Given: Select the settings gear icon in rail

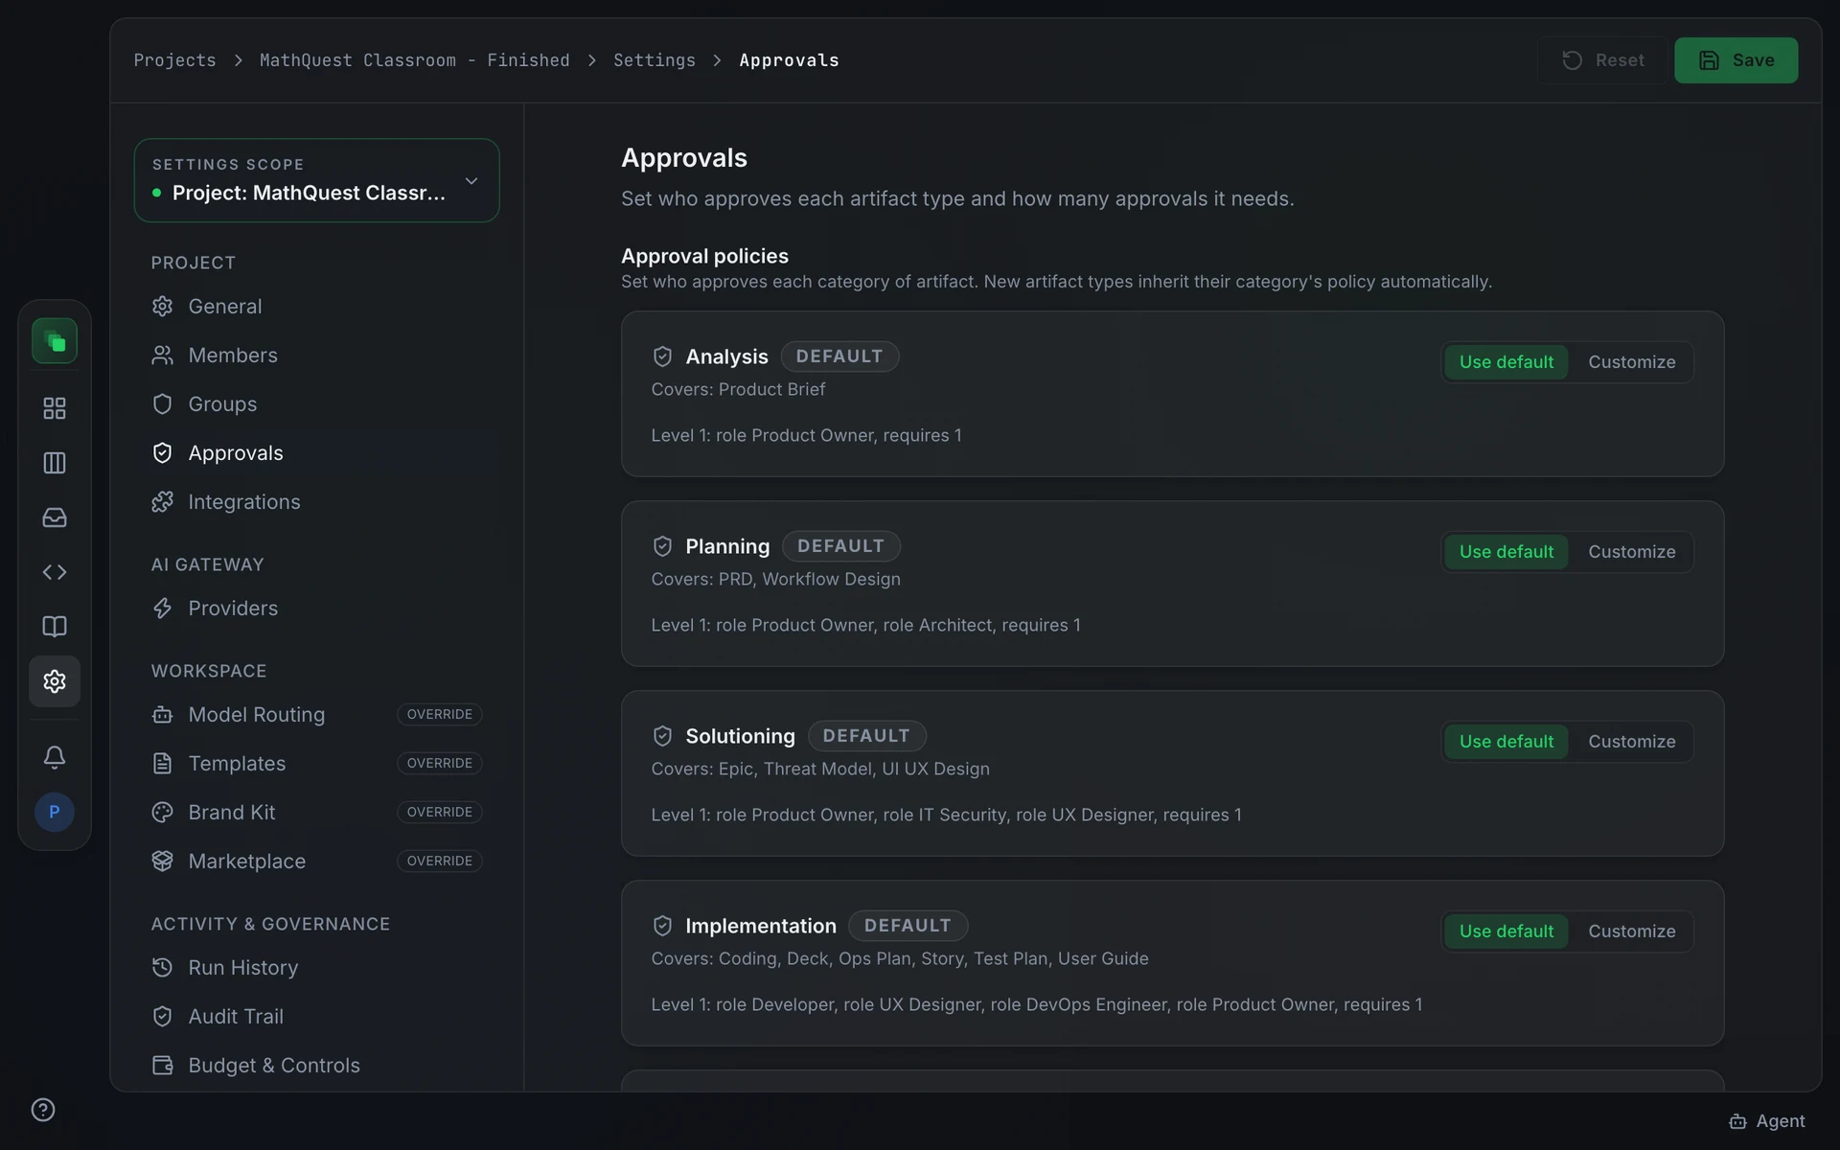Looking at the screenshot, I should tap(55, 681).
